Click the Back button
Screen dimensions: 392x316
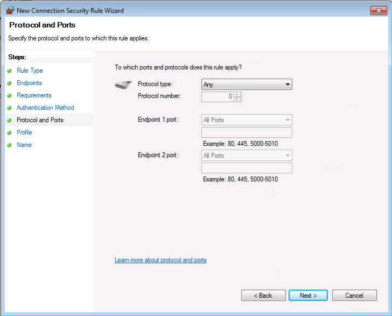tap(263, 295)
